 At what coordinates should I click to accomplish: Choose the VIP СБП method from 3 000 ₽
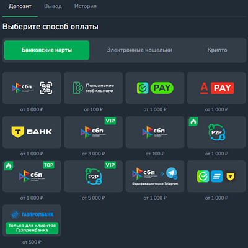[x=94, y=132]
